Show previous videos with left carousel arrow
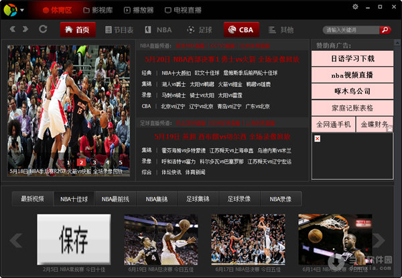Viewport: 402px width, 278px height. coord(16,240)
